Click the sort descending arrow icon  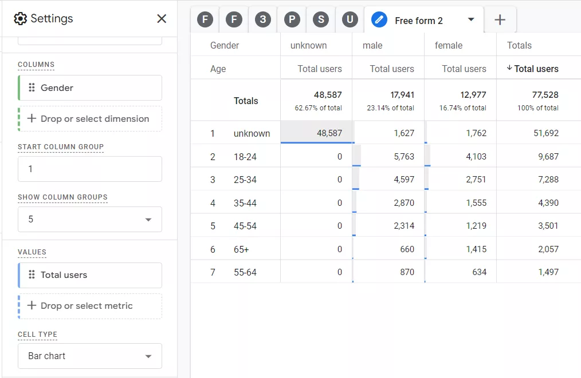pos(509,67)
